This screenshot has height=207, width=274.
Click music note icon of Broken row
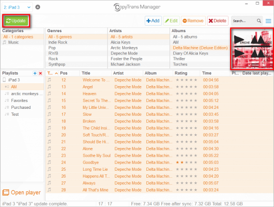49,121
